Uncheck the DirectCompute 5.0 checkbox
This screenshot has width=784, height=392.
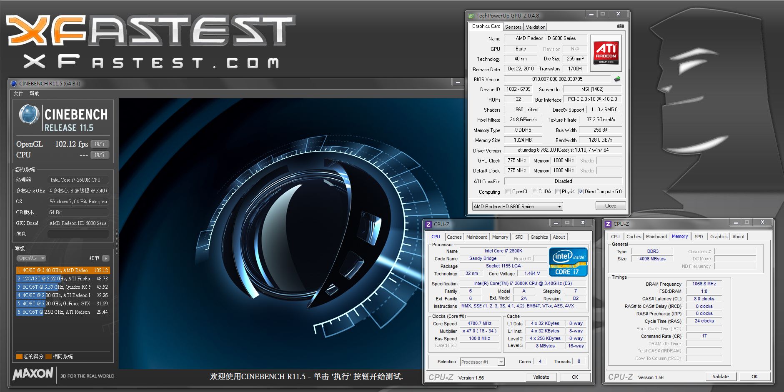(x=581, y=192)
